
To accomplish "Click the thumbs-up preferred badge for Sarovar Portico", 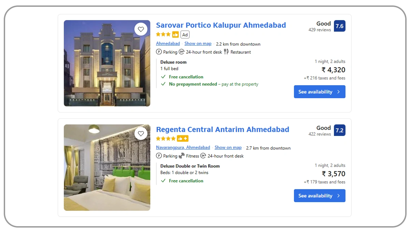I will click(x=175, y=34).
